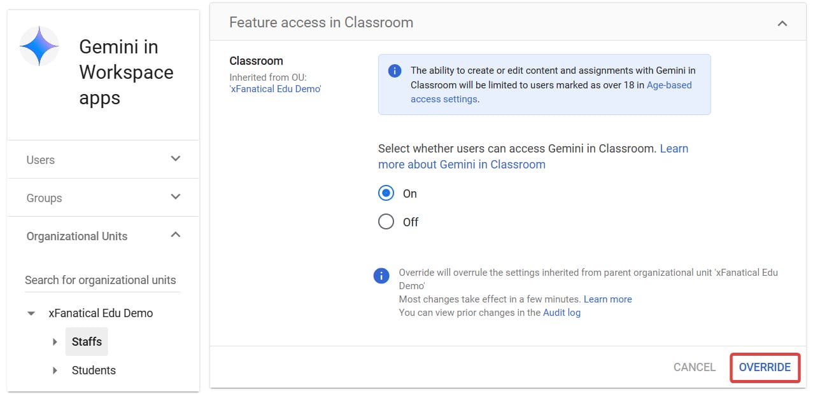Open the Audit log link

tap(562, 313)
